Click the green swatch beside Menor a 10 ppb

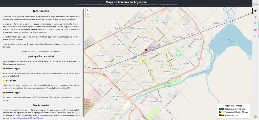(4, 68)
